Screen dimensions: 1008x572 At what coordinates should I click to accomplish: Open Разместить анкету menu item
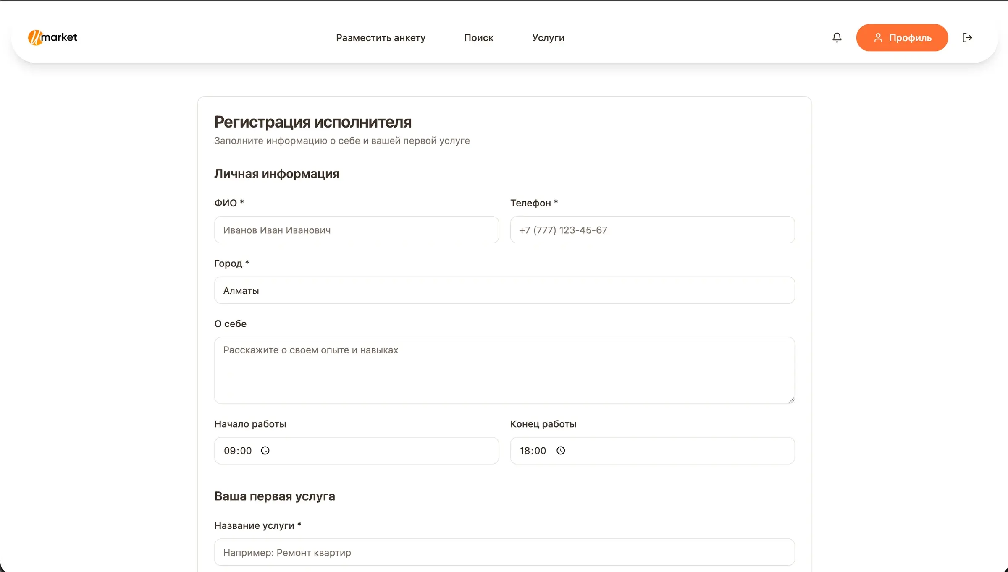point(381,38)
